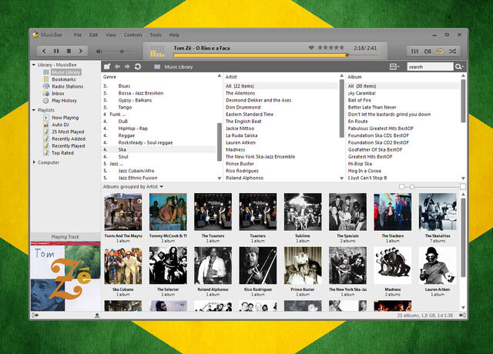This screenshot has width=493, height=354.
Task: Open the Albums grouped by Artist dropdown
Action: point(133,186)
